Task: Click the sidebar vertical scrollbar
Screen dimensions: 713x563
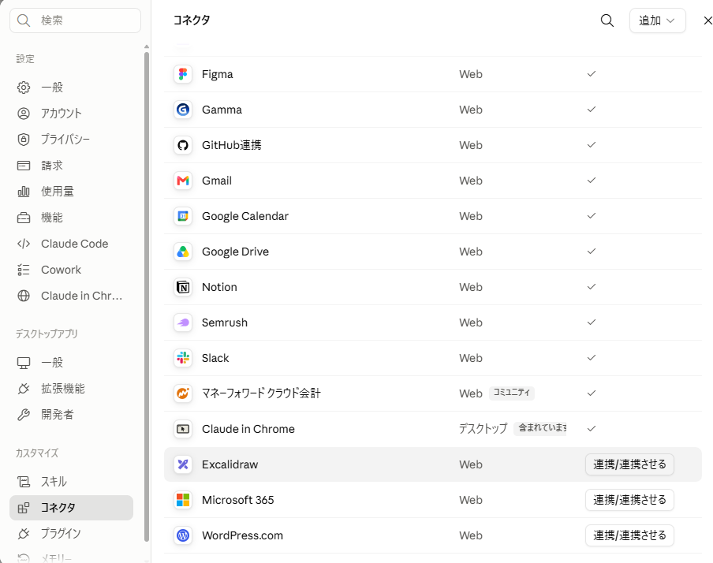Action: [x=147, y=296]
